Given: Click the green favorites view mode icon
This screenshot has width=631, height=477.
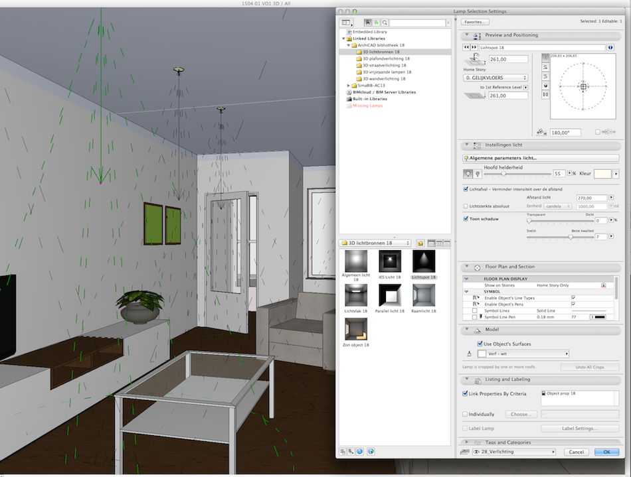Looking at the screenshot, I should (376, 23).
